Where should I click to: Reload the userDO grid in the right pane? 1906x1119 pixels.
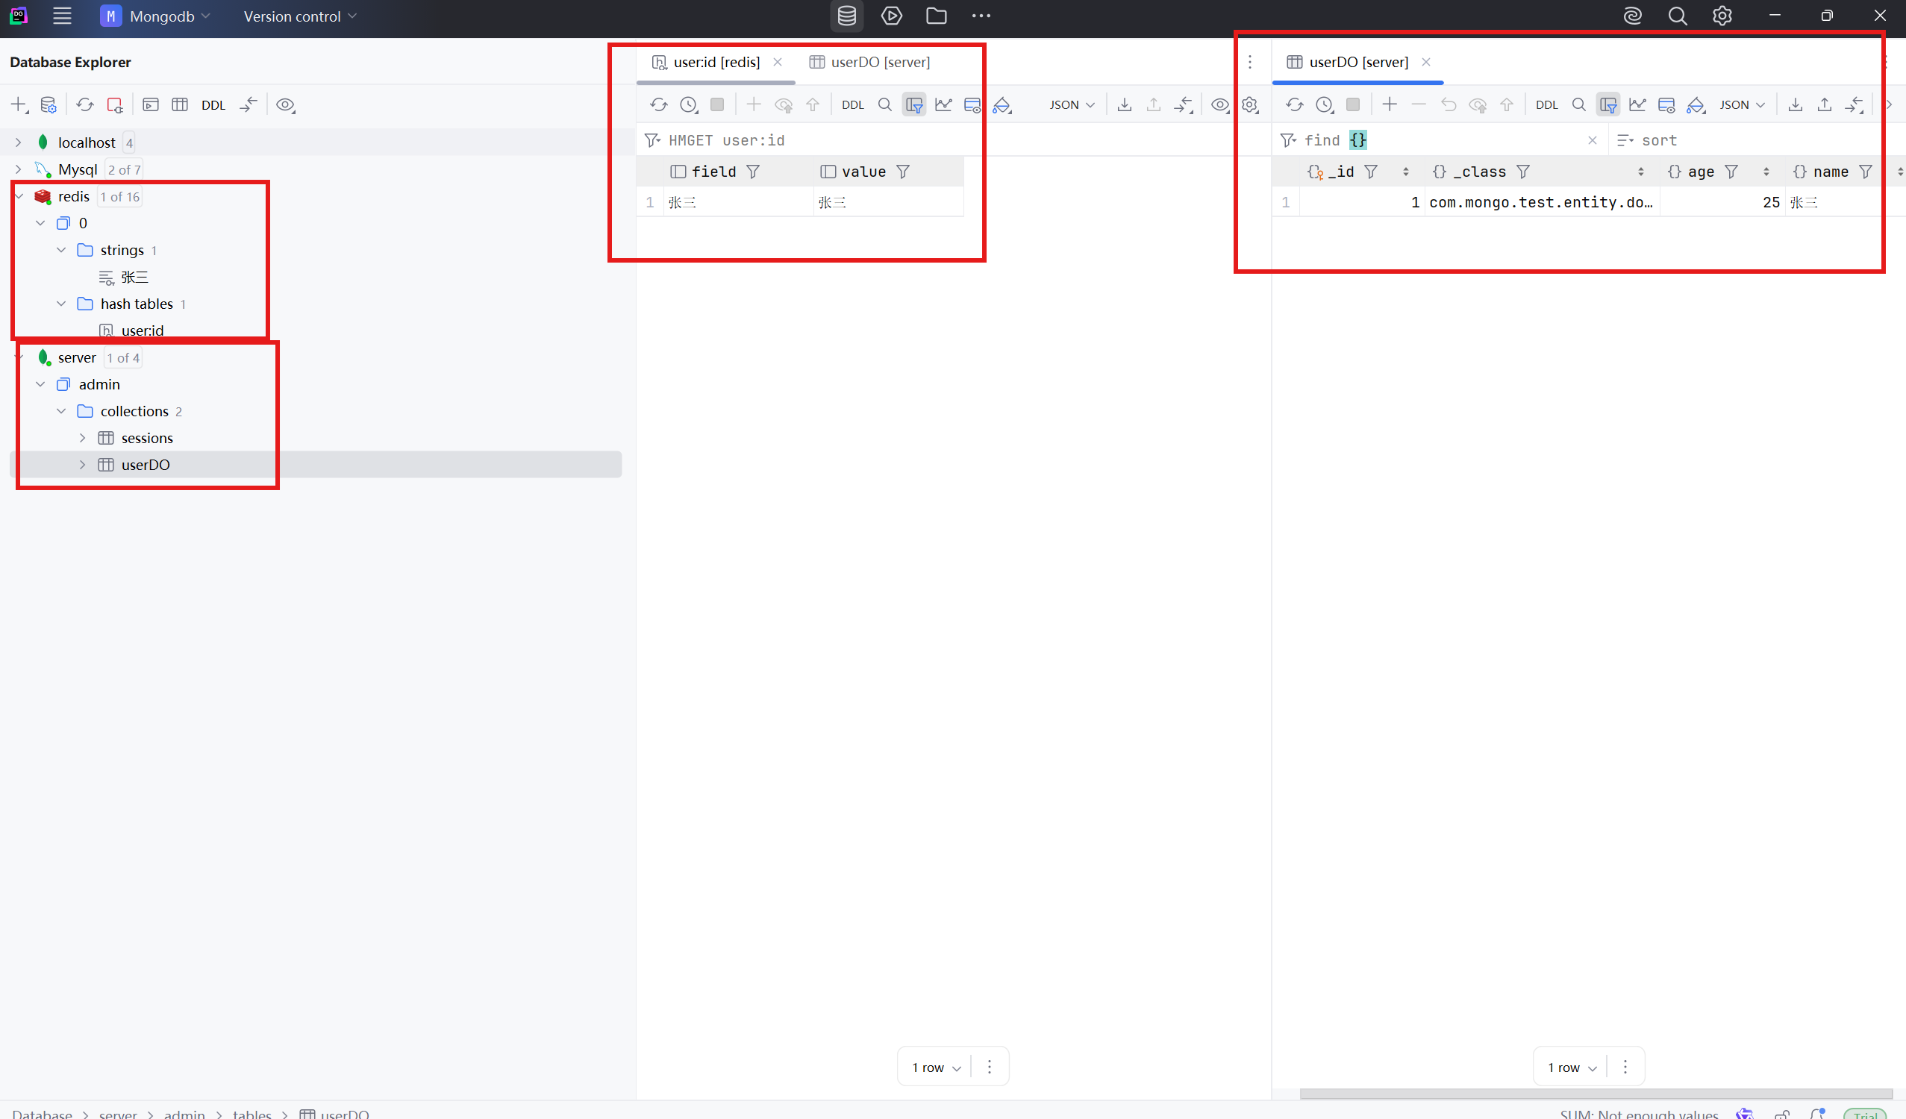tap(1294, 105)
